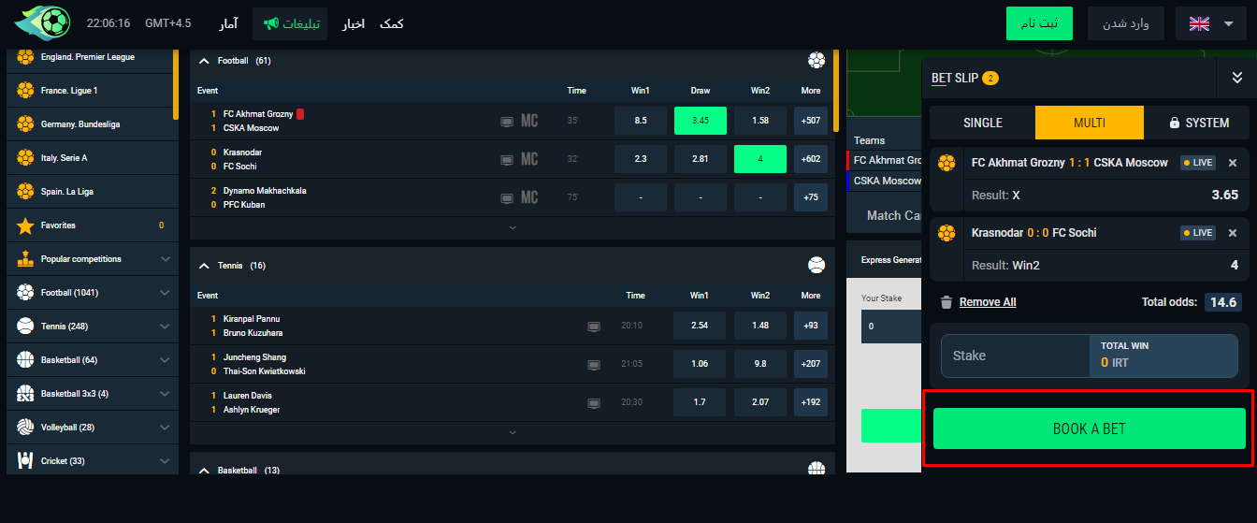Screen dimensions: 1257x523
Task: Open the language flag dropdown
Action: [x=1210, y=23]
